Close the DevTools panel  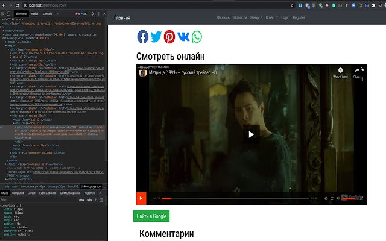pyautogui.click(x=104, y=14)
